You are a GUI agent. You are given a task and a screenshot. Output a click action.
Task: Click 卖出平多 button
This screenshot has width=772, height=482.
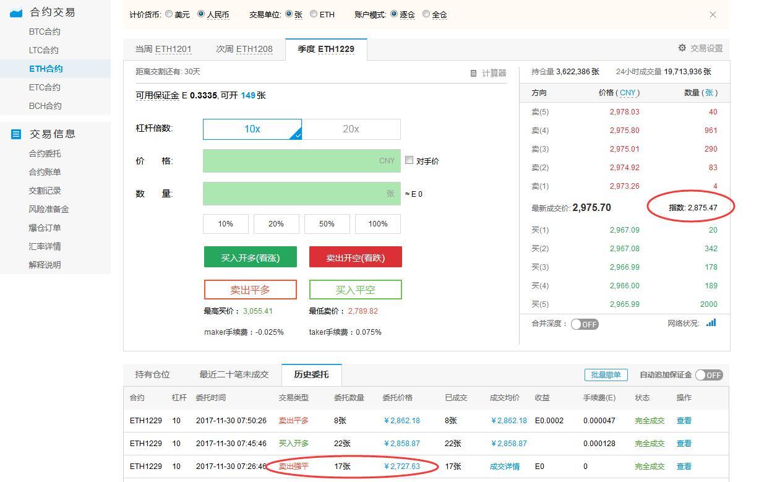[251, 290]
